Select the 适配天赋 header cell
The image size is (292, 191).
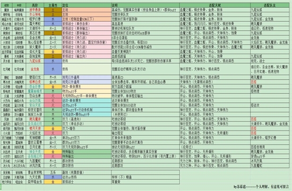click(x=215, y=5)
